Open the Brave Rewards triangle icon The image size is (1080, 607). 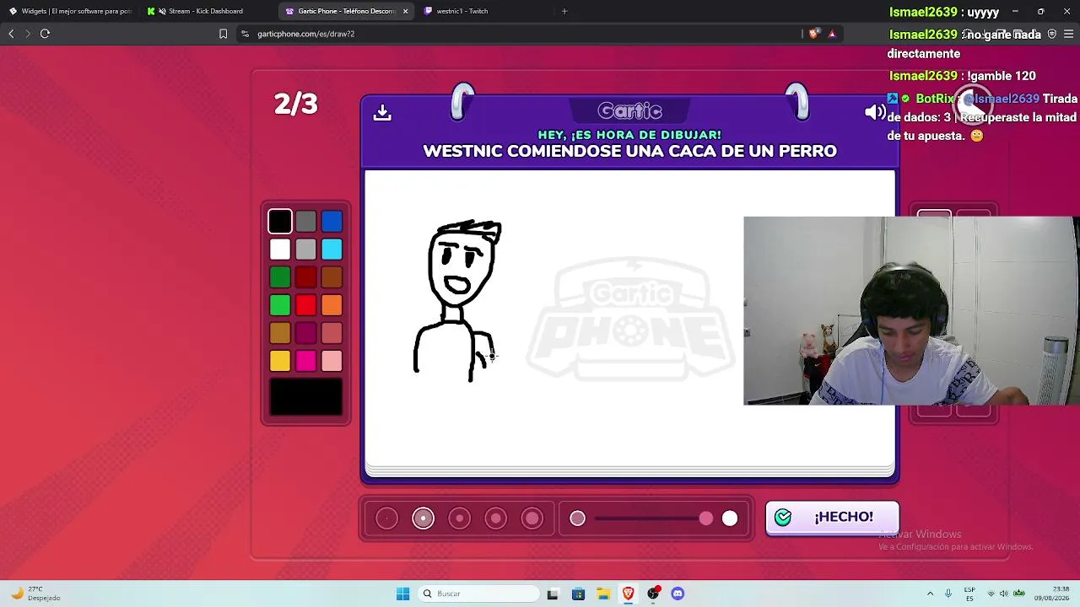pos(832,34)
